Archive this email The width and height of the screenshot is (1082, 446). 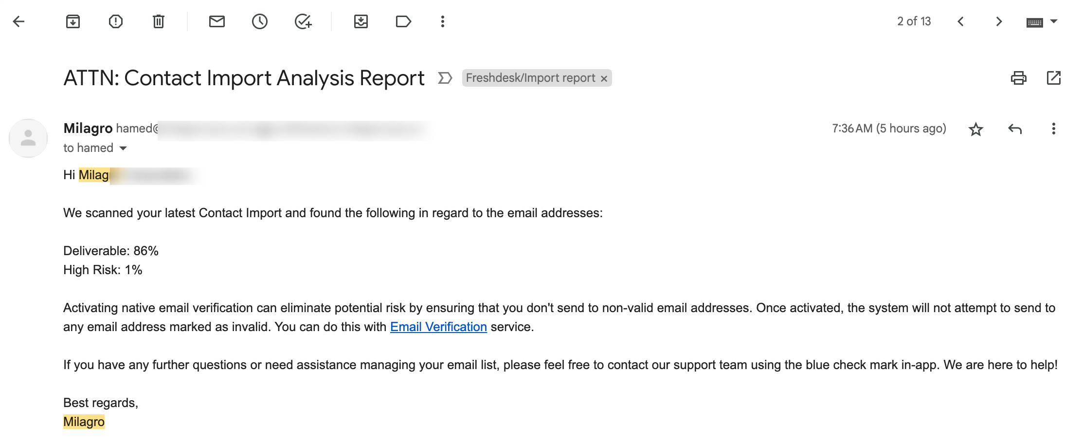point(73,21)
